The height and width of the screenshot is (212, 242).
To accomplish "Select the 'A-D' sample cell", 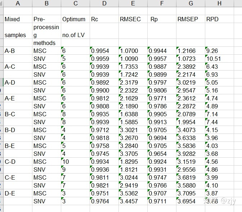I will pyautogui.click(x=18, y=82).
